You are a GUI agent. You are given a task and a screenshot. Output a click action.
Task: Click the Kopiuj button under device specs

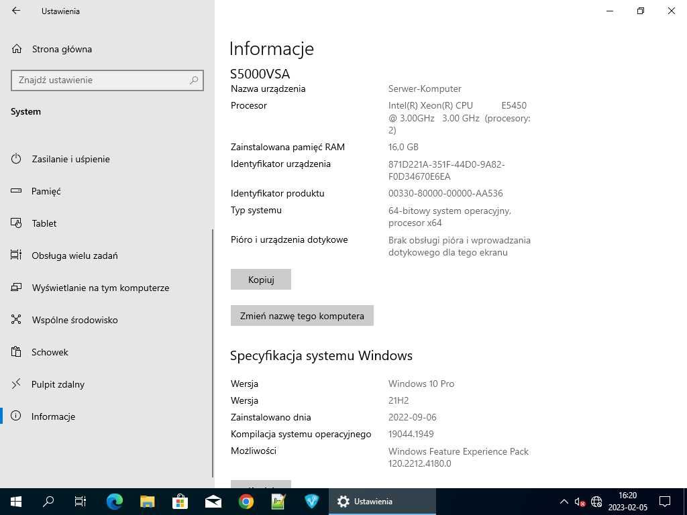tap(261, 280)
